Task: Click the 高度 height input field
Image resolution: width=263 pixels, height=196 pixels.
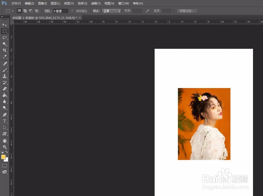Action: click(166, 11)
